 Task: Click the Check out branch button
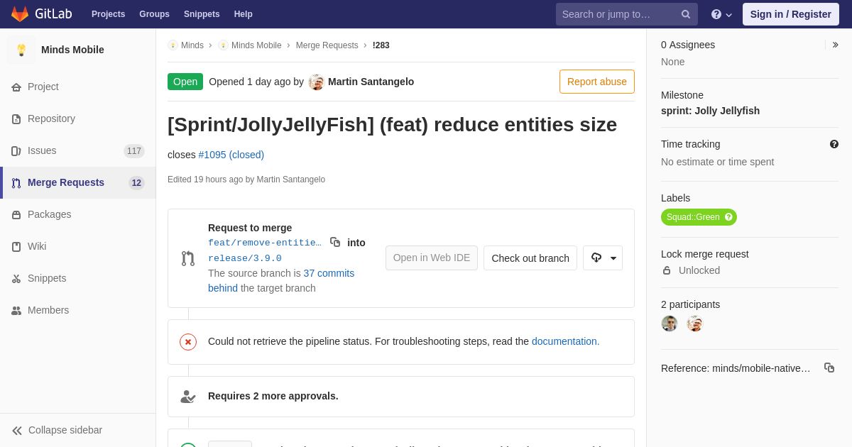(530, 258)
